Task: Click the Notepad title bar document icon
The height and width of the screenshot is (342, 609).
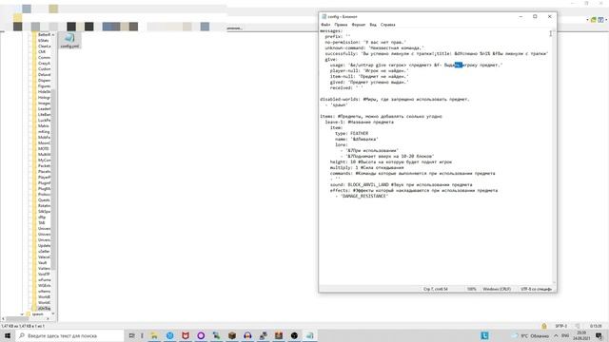Action: pos(324,17)
